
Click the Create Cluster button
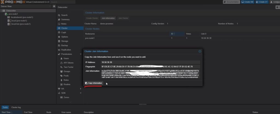(x=92, y=18)
